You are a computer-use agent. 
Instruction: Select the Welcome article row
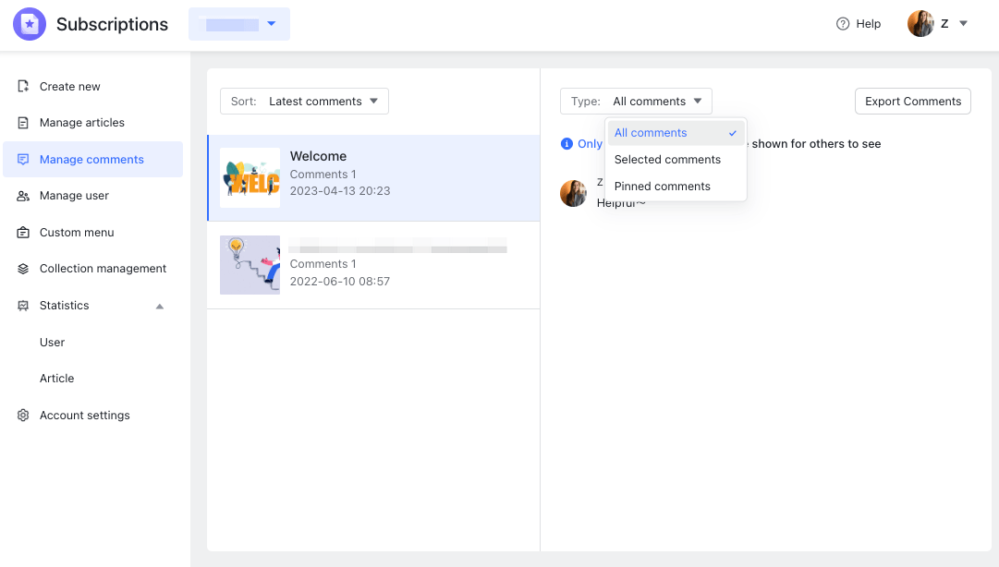coord(374,177)
